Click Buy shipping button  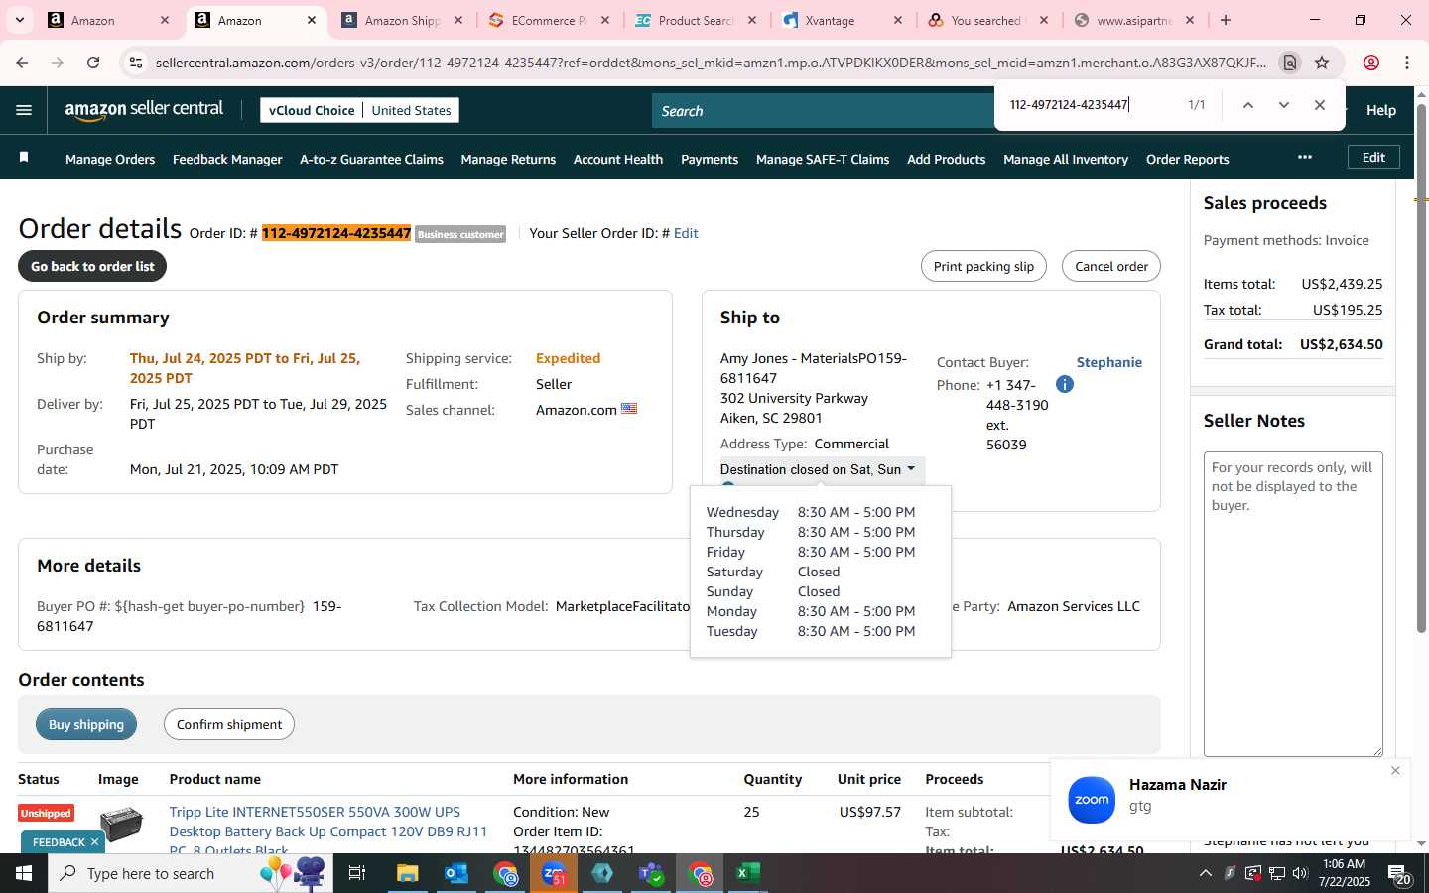[x=86, y=724]
